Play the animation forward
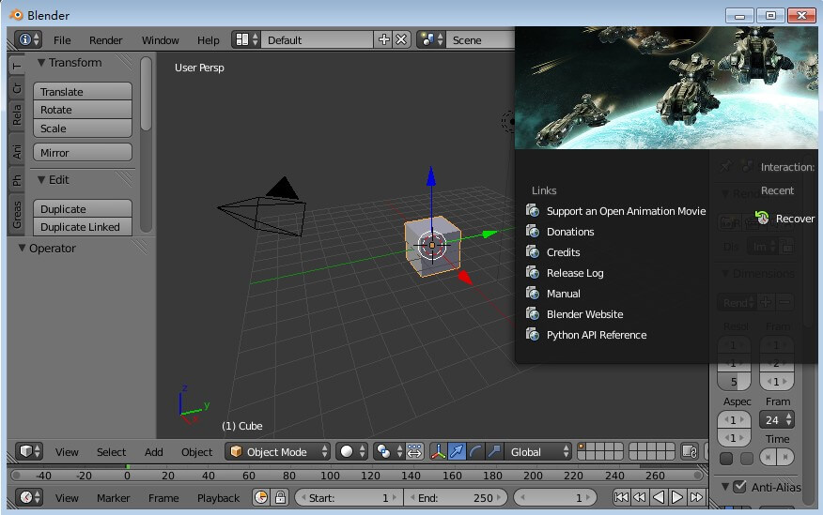Image resolution: width=823 pixels, height=515 pixels. click(677, 497)
